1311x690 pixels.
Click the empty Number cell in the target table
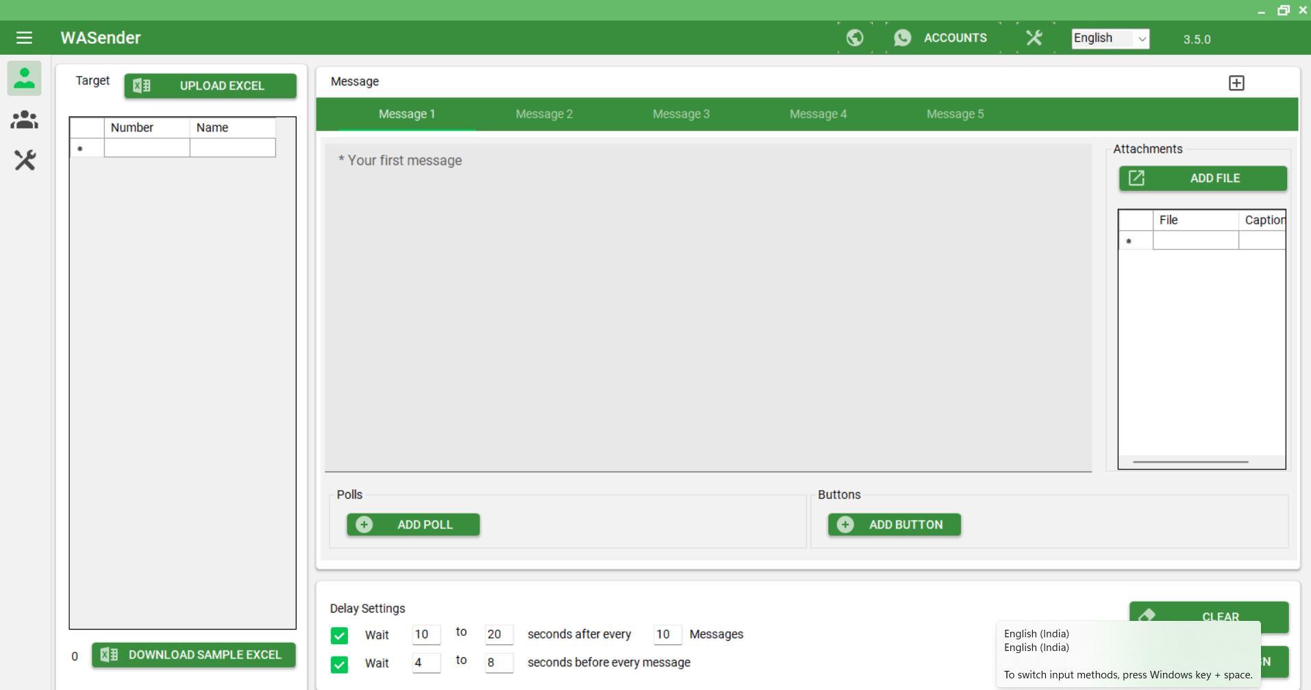(146, 148)
